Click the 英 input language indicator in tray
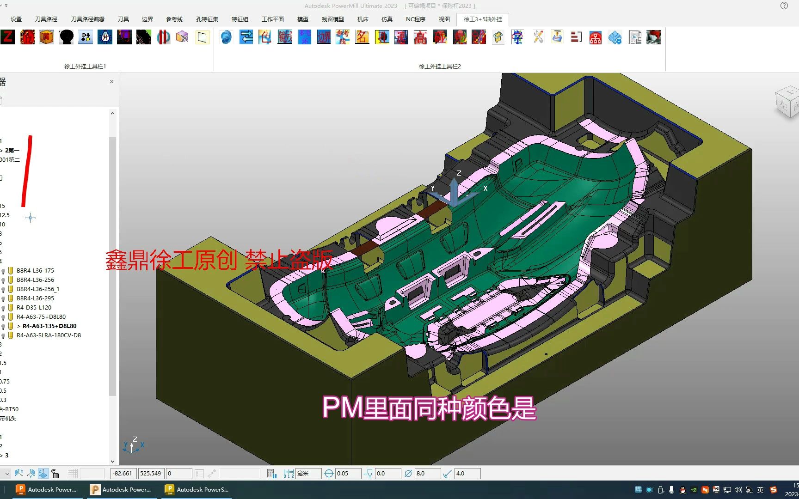Viewport: 799px width, 499px height. coord(761,490)
